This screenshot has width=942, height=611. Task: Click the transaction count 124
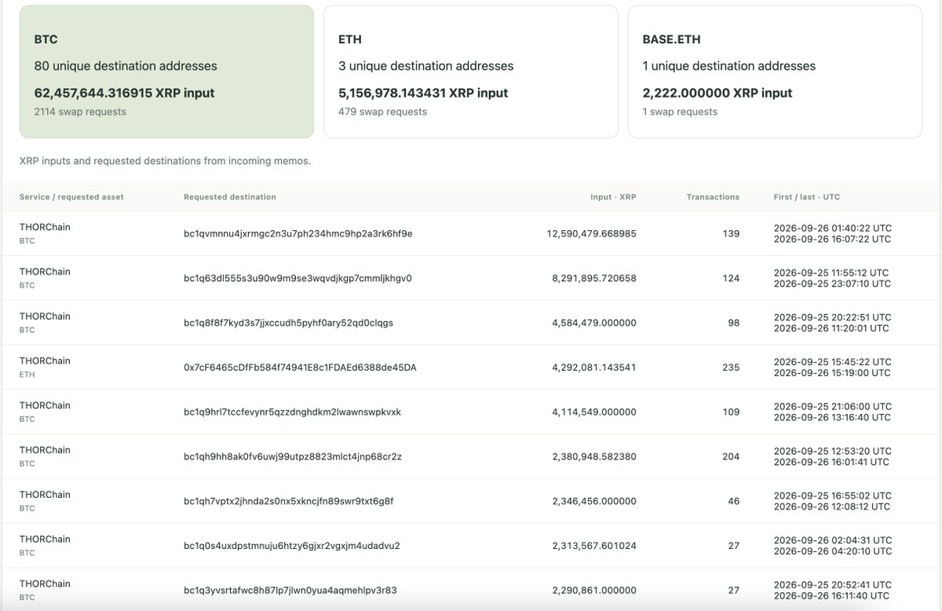731,278
